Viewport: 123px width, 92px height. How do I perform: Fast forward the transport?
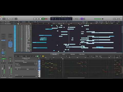(37, 19)
